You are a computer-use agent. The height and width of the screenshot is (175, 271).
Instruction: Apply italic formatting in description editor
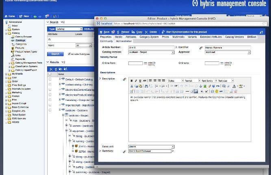click(136, 81)
